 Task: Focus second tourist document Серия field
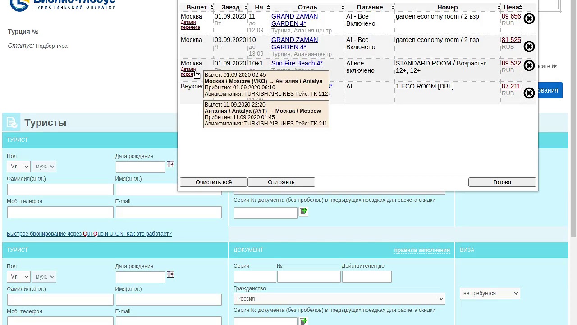point(255,277)
